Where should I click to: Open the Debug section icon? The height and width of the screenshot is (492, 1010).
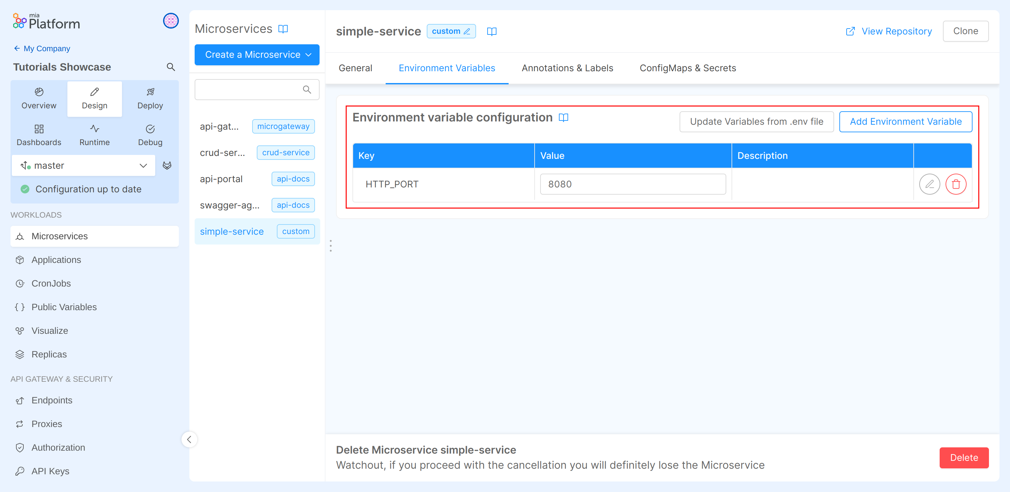click(x=150, y=129)
